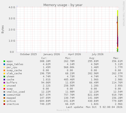Click the 'April 2026' axis label
This screenshot has height=113, width=126.
[x=75, y=54]
